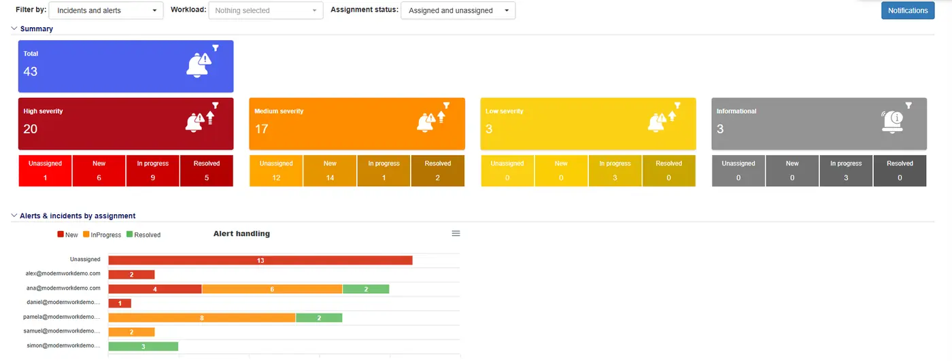
Task: Select Medium severity Resolved tile
Action: point(438,171)
